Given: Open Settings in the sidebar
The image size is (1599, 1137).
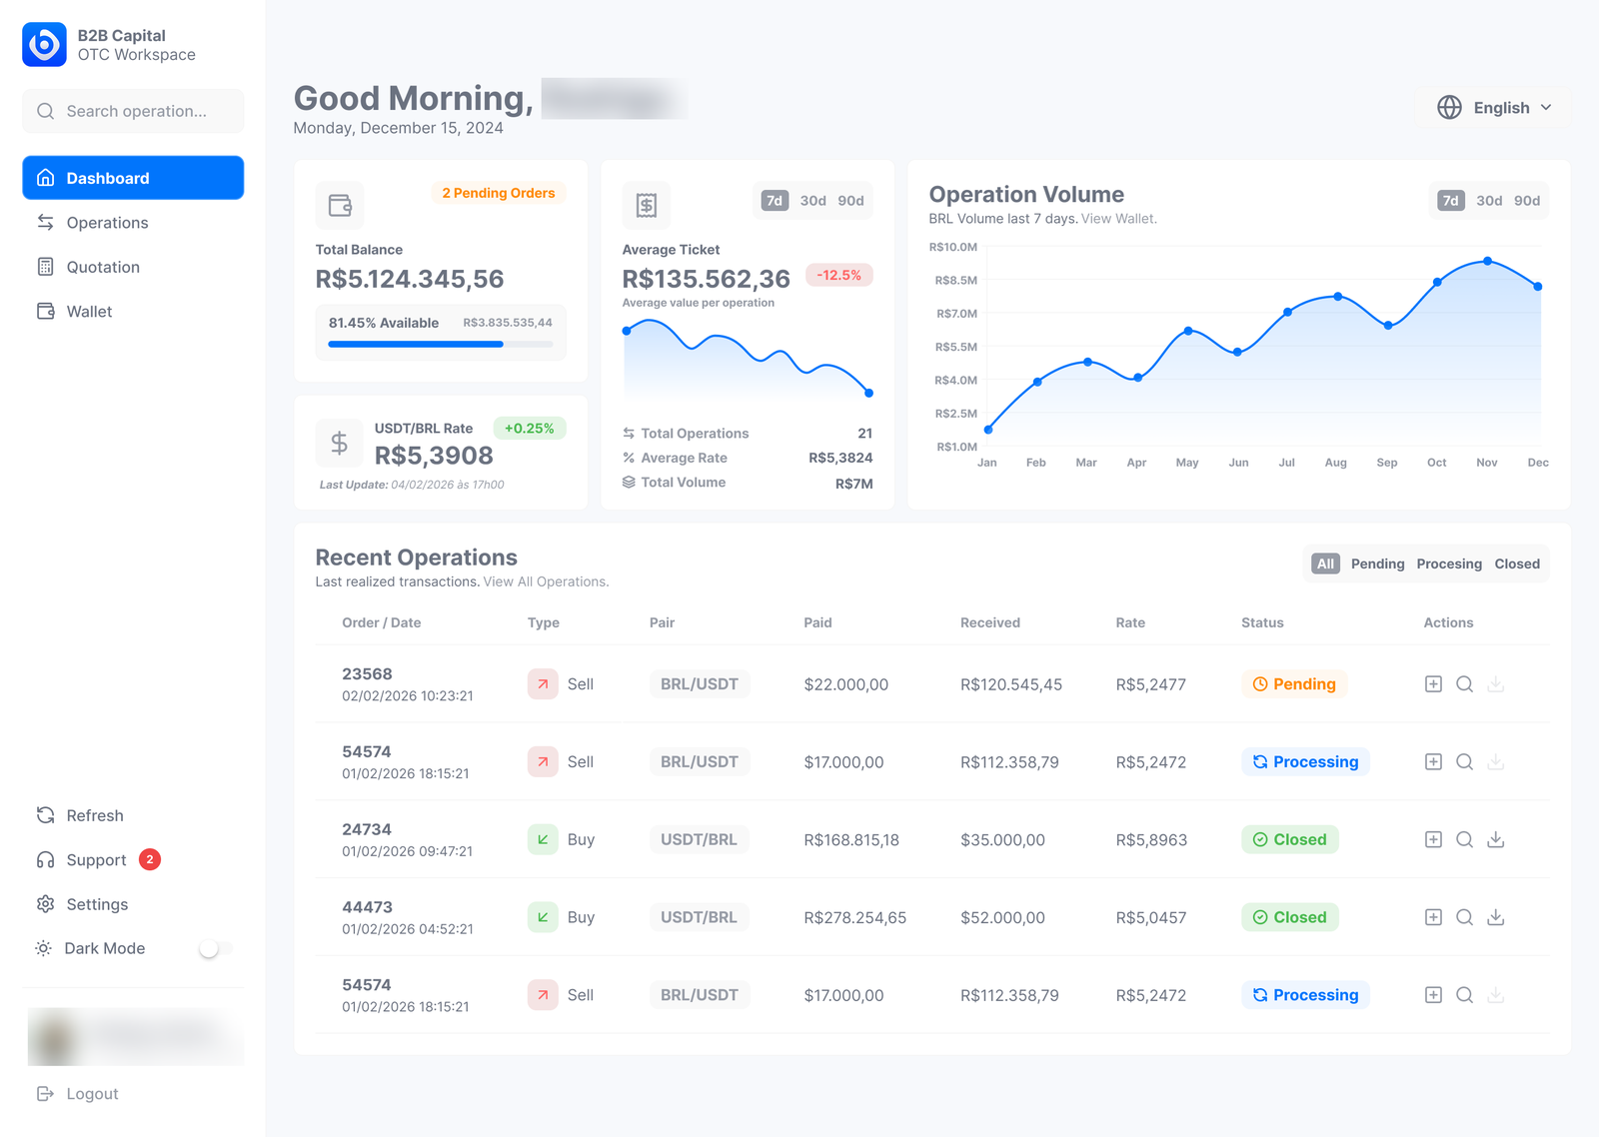Looking at the screenshot, I should [82, 904].
